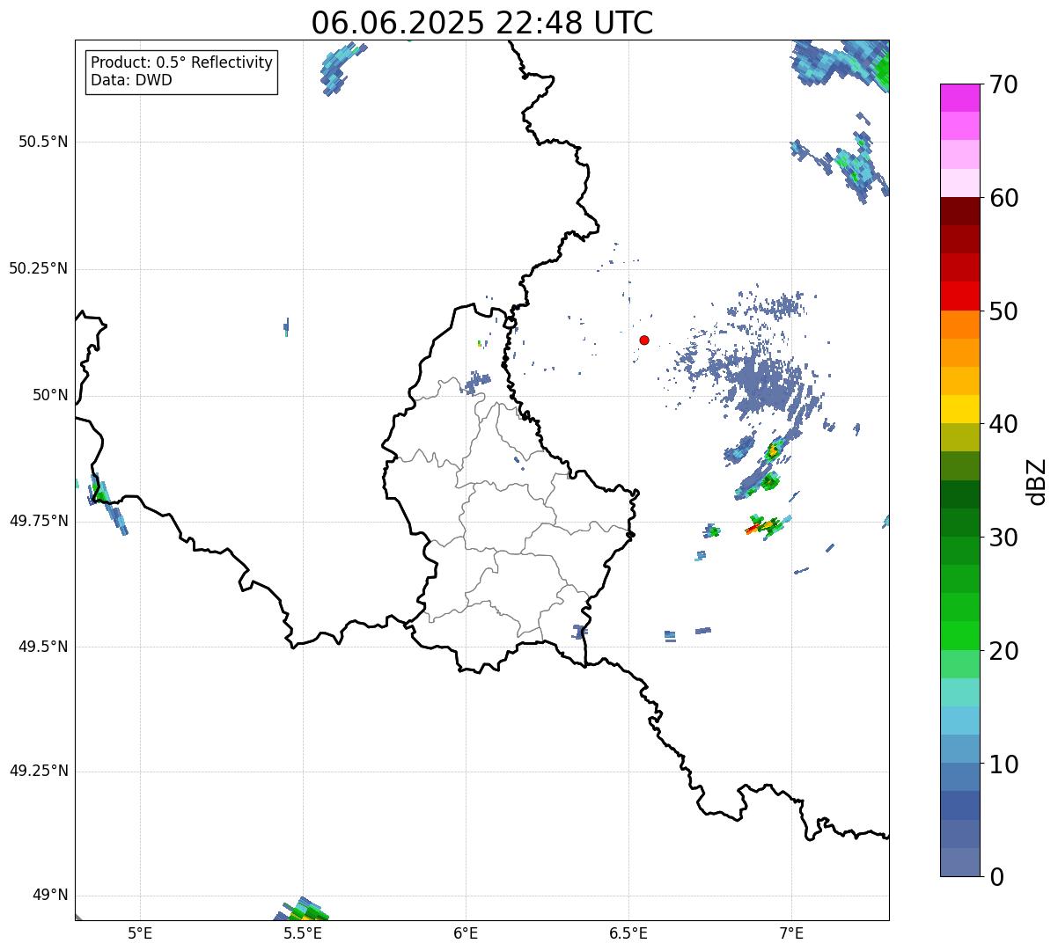
Task: Click the colorbar tick label "40"
Action: 1003,425
